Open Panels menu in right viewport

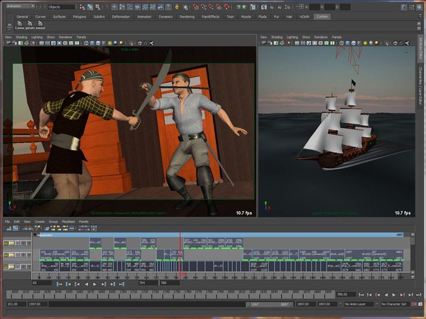337,37
